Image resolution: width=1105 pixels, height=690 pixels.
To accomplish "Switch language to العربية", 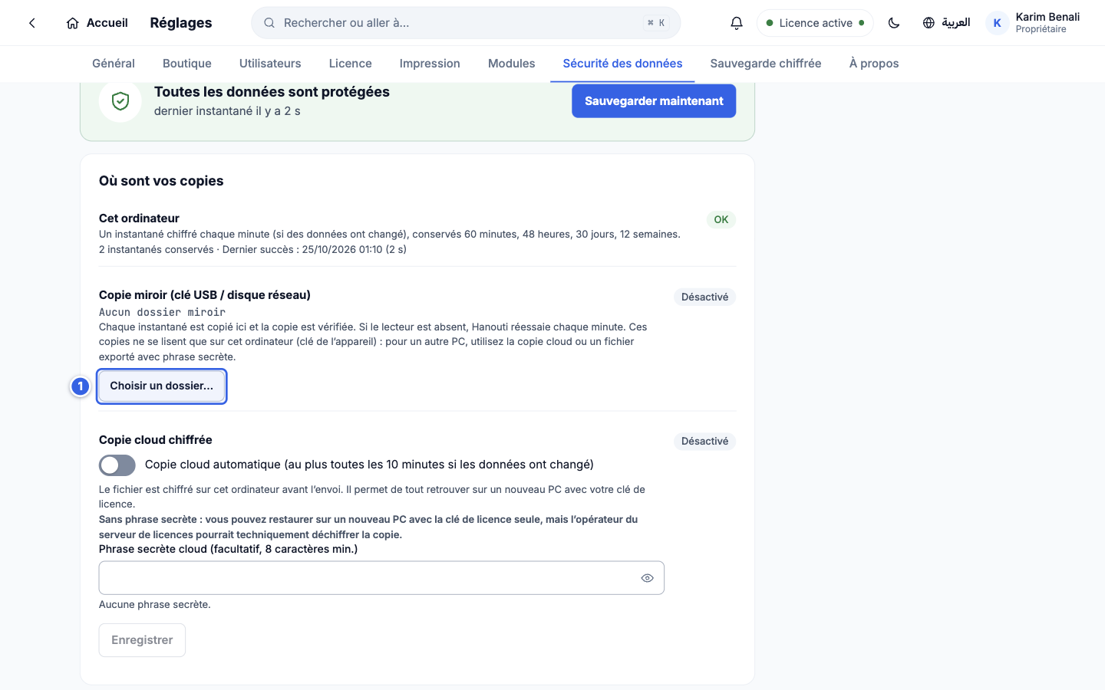I will tap(946, 23).
